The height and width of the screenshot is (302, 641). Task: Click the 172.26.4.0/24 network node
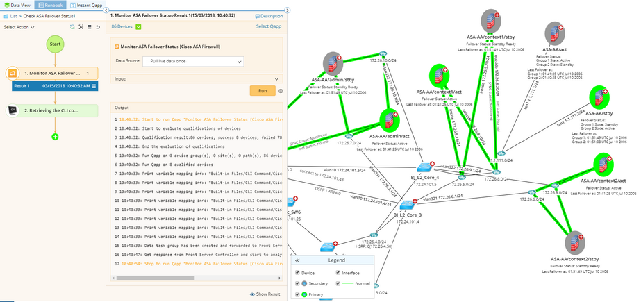pyautogui.click(x=374, y=235)
